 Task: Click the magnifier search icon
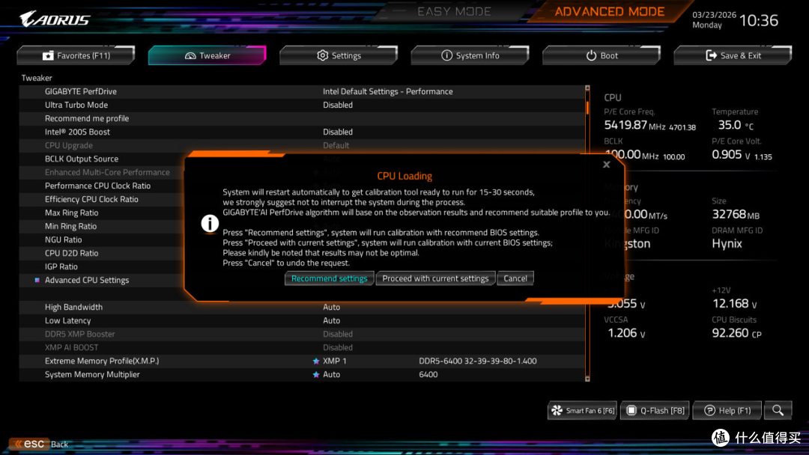point(778,411)
